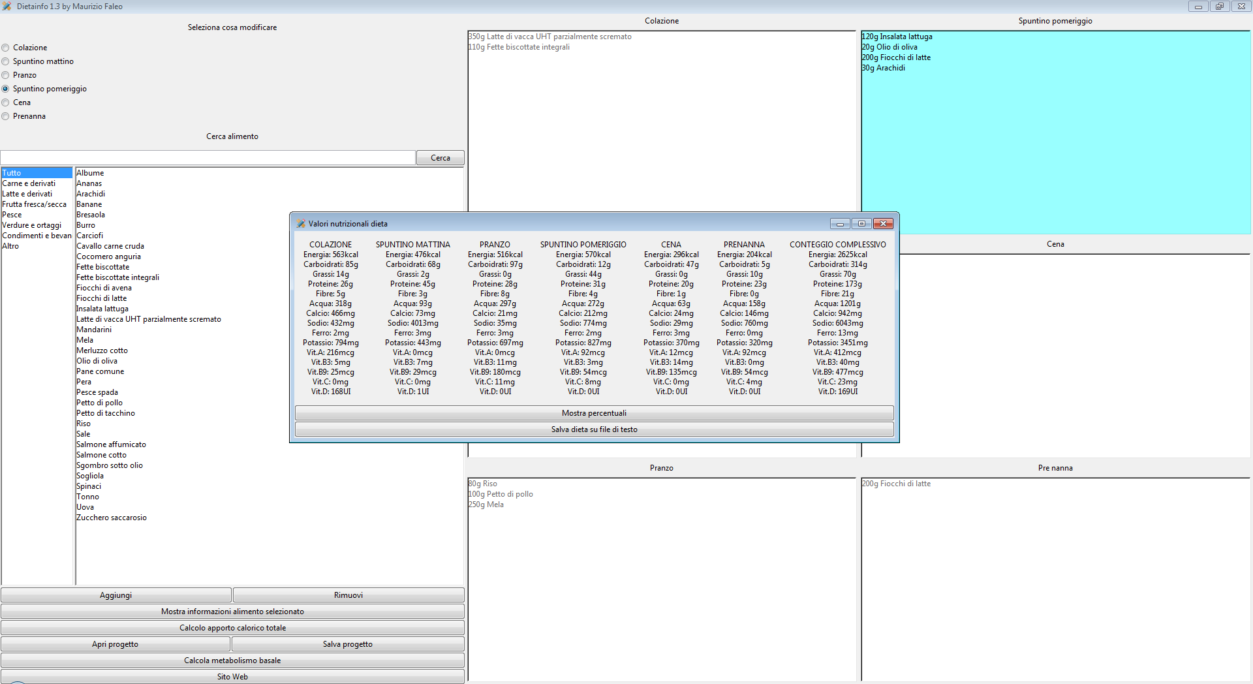
Task: Select the Cena radio button
Action: tap(6, 102)
